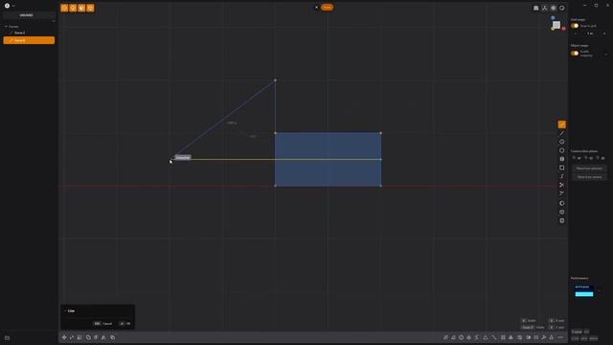Click the navigation cube face
613x345 pixels.
click(x=556, y=25)
